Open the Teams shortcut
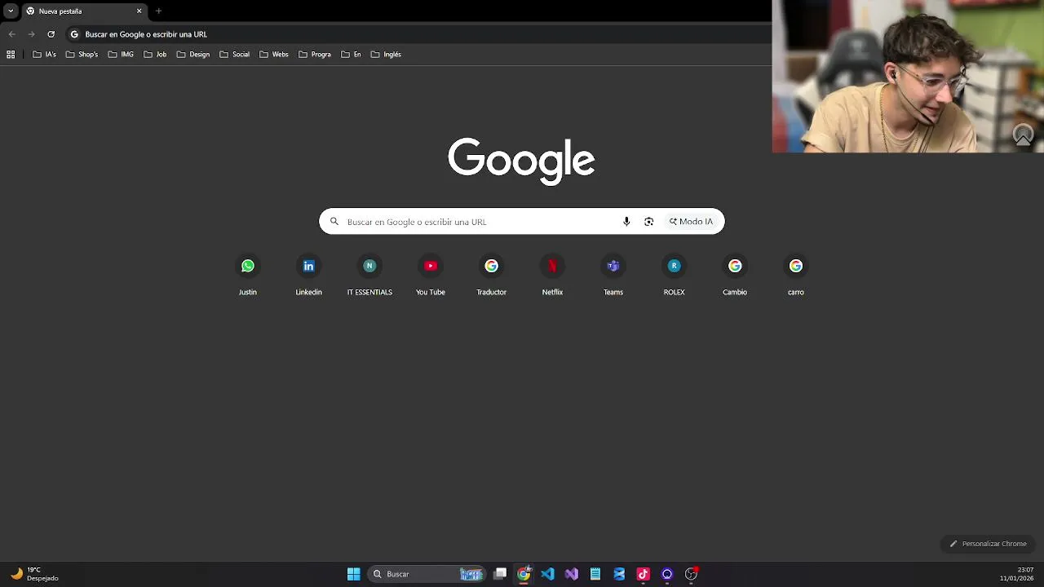This screenshot has width=1044, height=587. coord(613,275)
